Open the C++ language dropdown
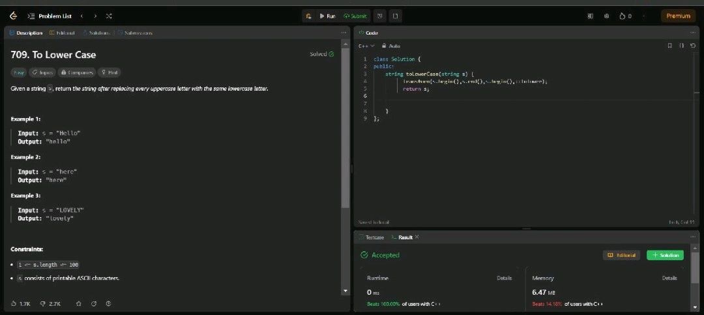Screen dimensions: 704x315 click(x=366, y=46)
